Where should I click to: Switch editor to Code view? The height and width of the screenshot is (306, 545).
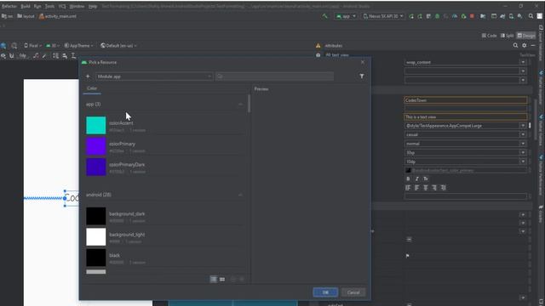489,36
